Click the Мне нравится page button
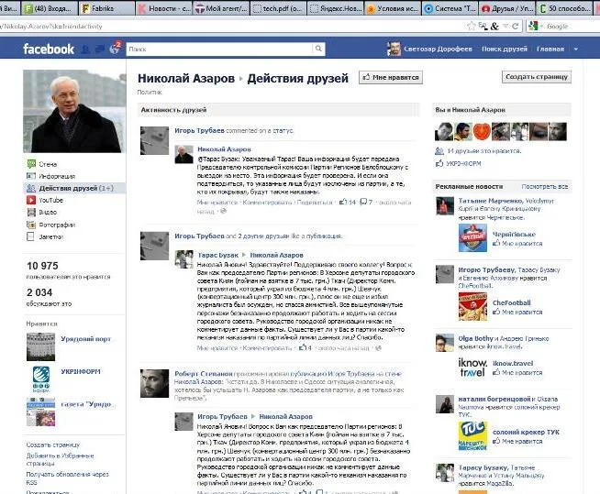Viewport: 600px width, 494px height. coord(391,77)
